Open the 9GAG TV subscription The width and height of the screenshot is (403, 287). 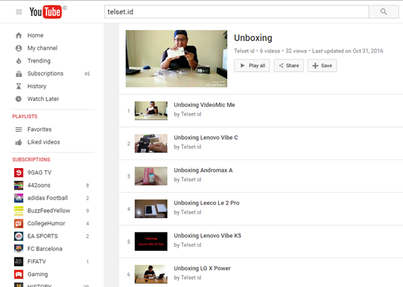tap(39, 172)
